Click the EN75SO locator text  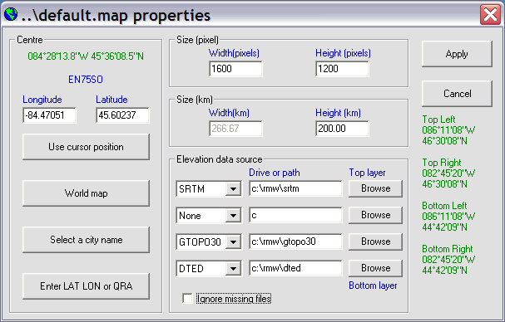[86, 80]
